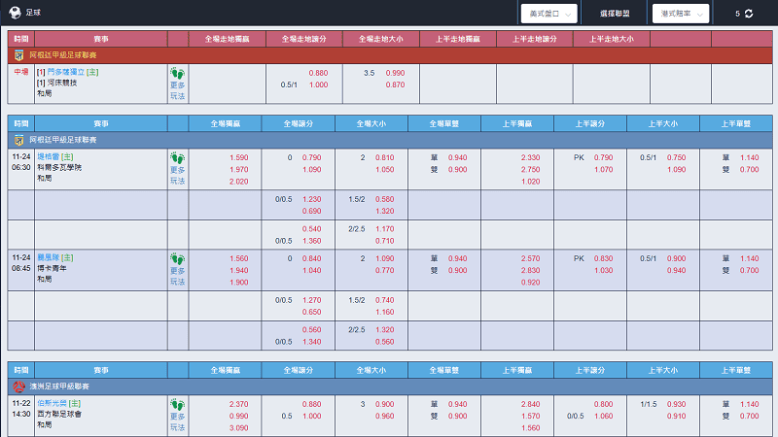Click the 全場大小 header in the live table
Viewport: 778px width, 437px height.
(x=380, y=39)
